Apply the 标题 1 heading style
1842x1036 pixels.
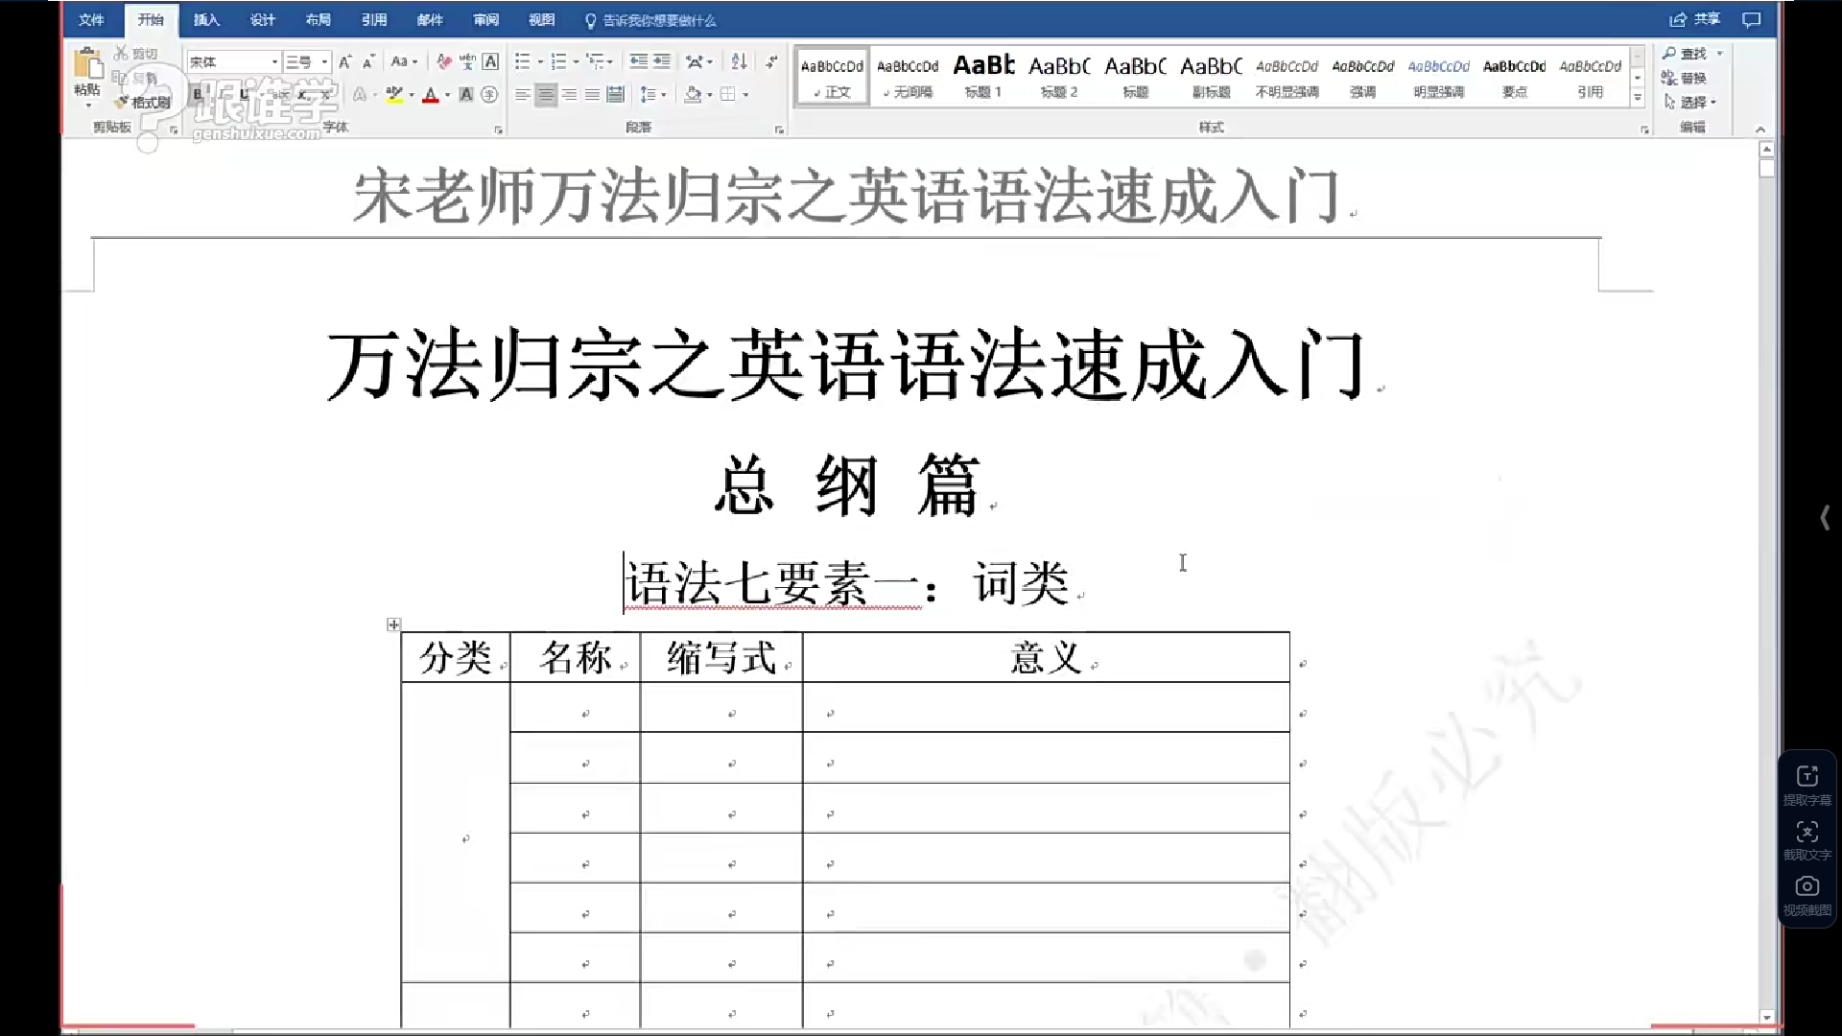[x=983, y=76]
